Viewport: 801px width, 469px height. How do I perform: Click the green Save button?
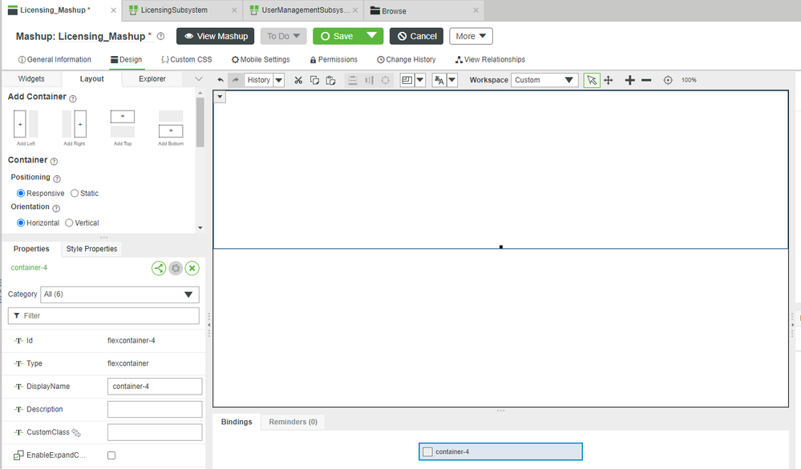coord(337,36)
